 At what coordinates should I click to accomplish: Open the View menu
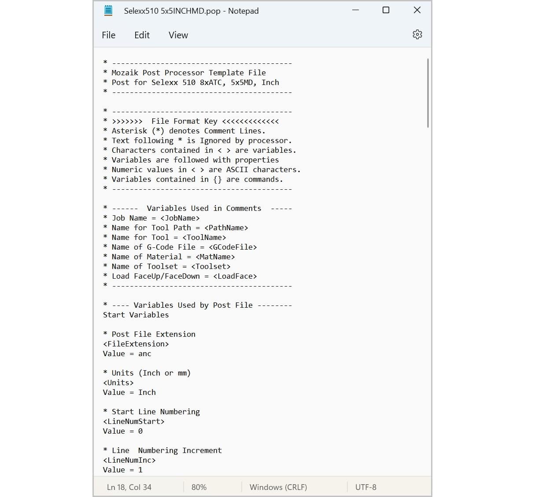coord(178,35)
